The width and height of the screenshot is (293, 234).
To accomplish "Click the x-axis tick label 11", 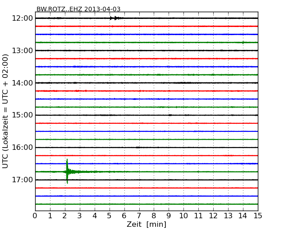I will [198, 216].
